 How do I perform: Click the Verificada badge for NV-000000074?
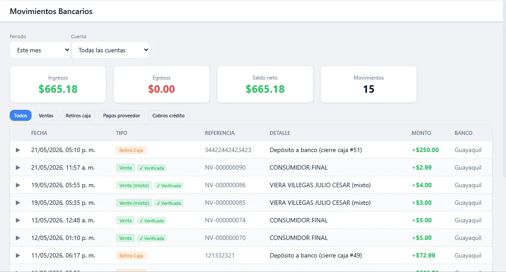[152, 221]
